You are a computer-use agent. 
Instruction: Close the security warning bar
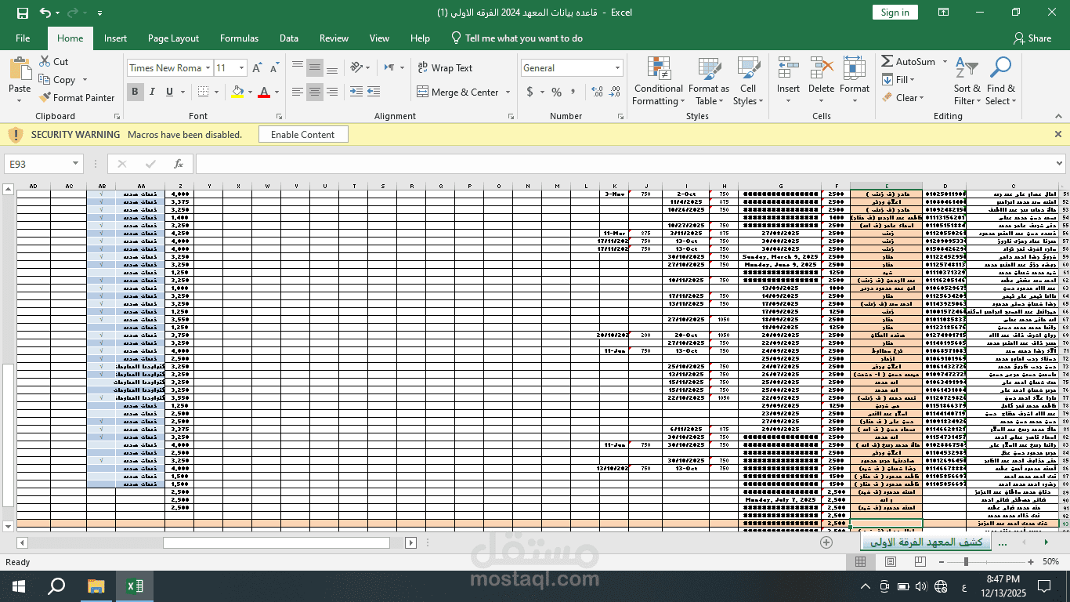click(x=1058, y=134)
